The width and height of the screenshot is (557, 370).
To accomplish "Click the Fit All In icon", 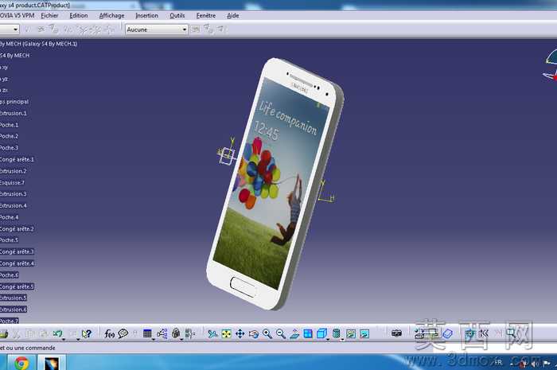I will coord(226,333).
